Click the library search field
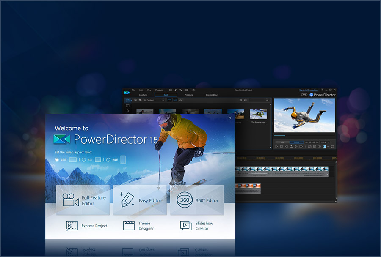Image resolution: width=381 pixels, height=257 pixels. point(259,100)
